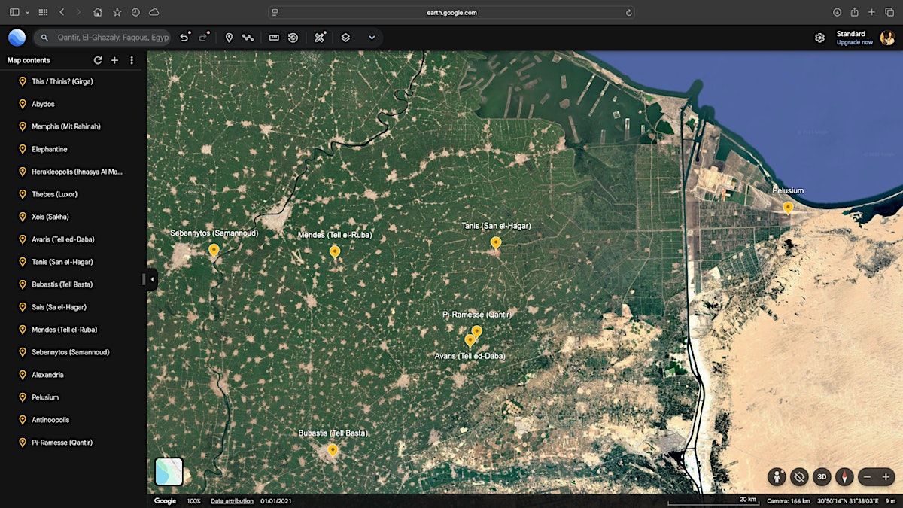Screen dimensions: 903x508
Task: Select the Draw path or polygon tool
Action: [248, 38]
